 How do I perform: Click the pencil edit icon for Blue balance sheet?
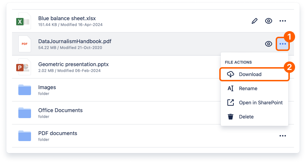pos(255,21)
